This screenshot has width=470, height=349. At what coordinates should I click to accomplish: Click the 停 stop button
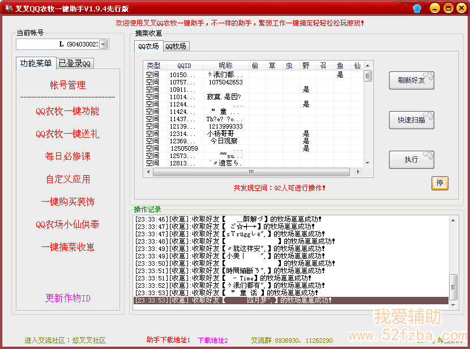click(x=440, y=183)
